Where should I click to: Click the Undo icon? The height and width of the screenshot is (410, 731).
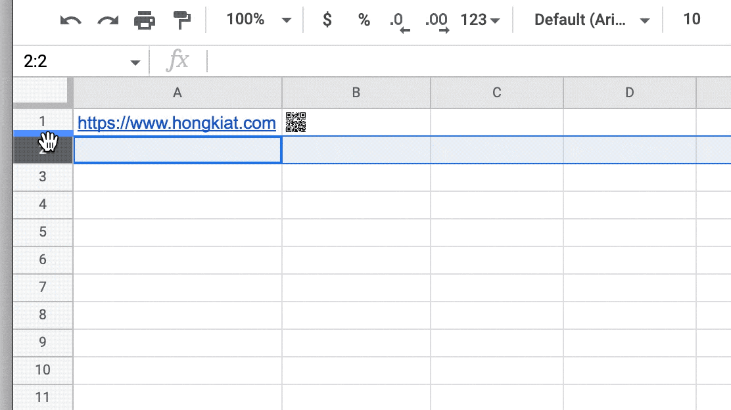[x=72, y=19]
